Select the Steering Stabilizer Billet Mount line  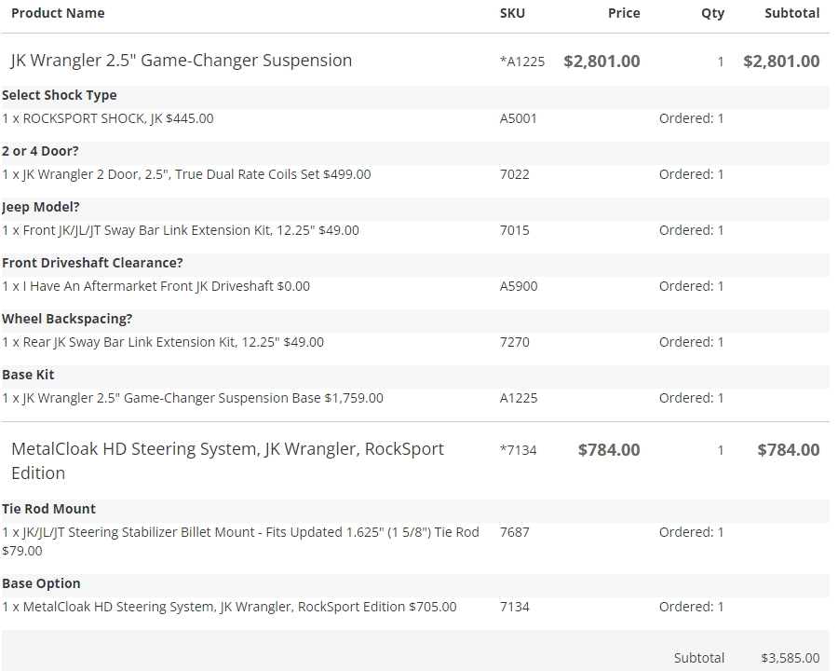coord(240,541)
